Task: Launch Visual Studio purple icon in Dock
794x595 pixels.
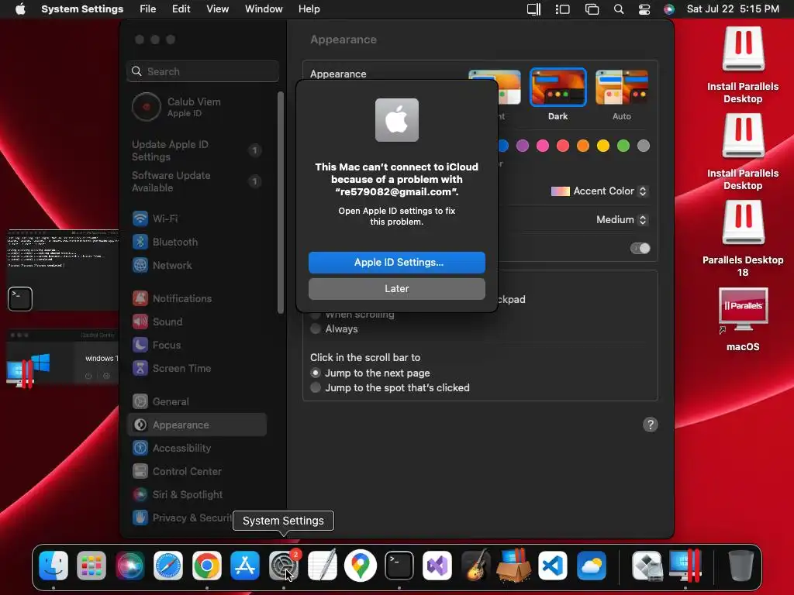Action: pos(437,565)
